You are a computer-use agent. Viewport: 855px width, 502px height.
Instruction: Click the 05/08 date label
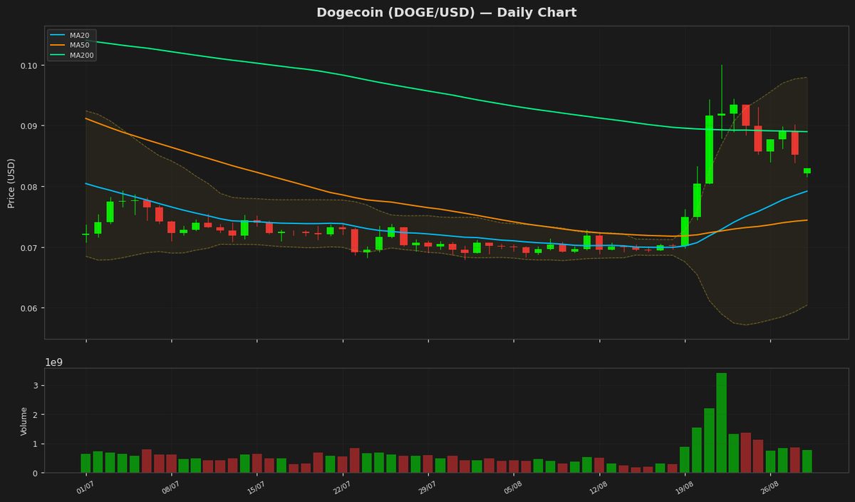(x=512, y=488)
